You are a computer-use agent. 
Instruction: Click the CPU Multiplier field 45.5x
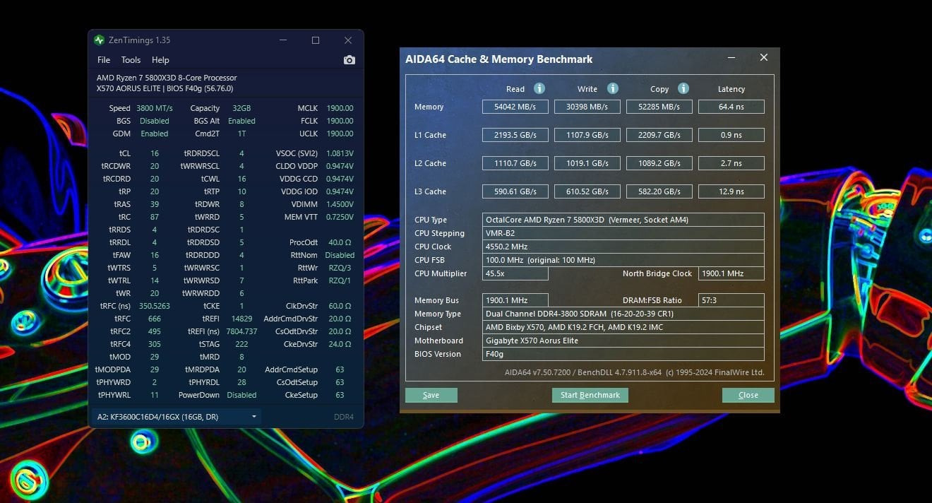point(515,273)
